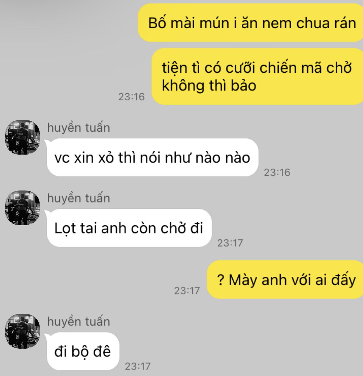This screenshot has width=363, height=376.
Task: Tap the 23:17 timestamp after "Lọt tai anh" bubble
Action: (x=230, y=243)
